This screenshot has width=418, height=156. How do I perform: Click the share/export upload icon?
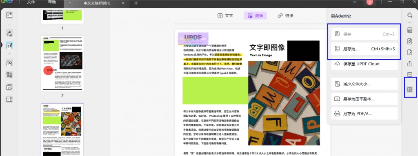[x=410, y=64]
